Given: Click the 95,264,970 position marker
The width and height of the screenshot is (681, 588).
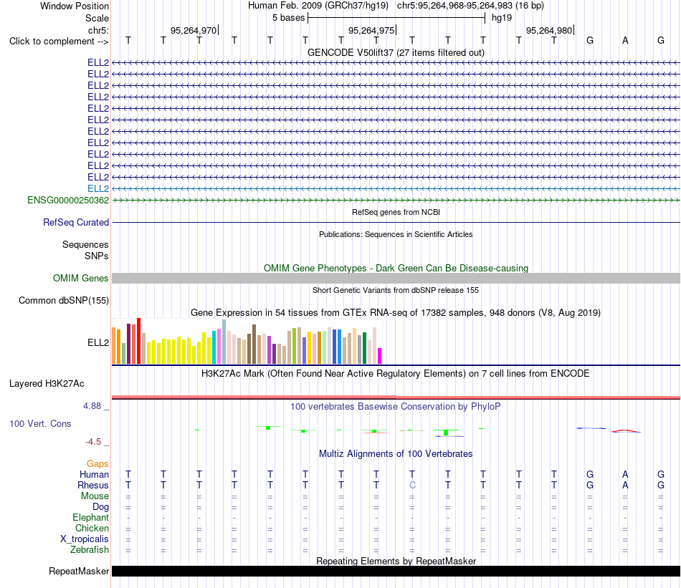Looking at the screenshot, I should (x=194, y=30).
